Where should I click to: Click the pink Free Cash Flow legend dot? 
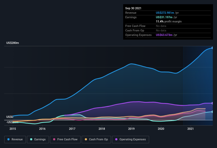54,139
